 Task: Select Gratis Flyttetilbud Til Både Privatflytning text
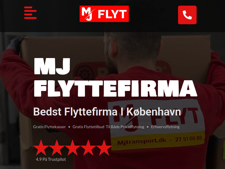tap(108, 127)
